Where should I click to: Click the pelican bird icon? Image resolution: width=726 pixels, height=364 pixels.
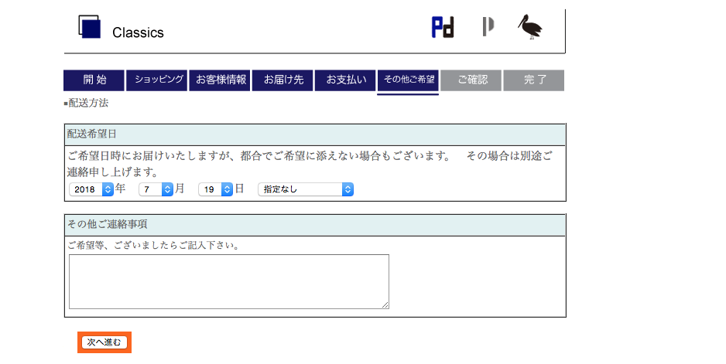pyautogui.click(x=530, y=27)
